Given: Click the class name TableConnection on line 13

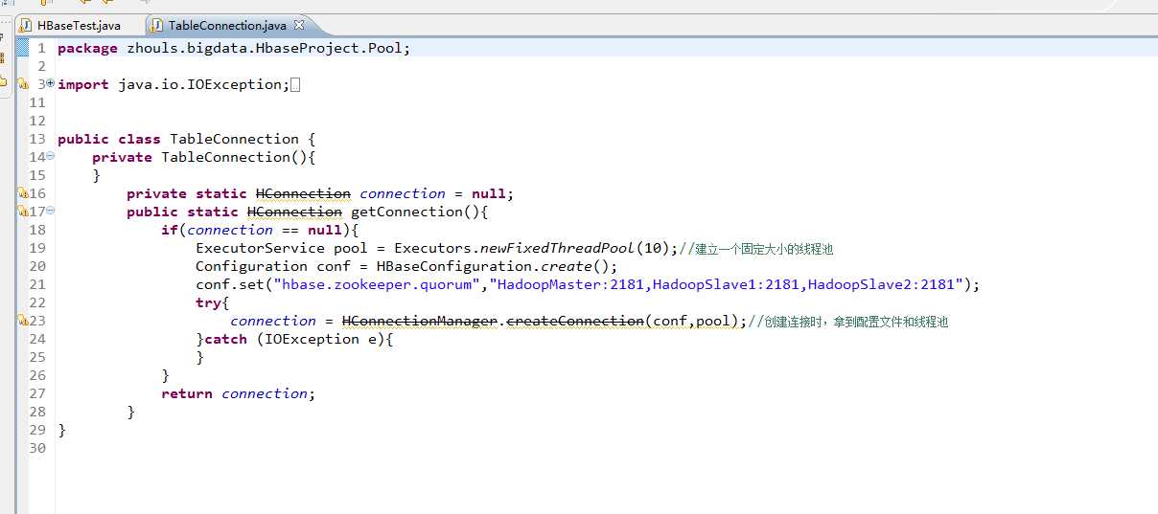Looking at the screenshot, I should (234, 139).
